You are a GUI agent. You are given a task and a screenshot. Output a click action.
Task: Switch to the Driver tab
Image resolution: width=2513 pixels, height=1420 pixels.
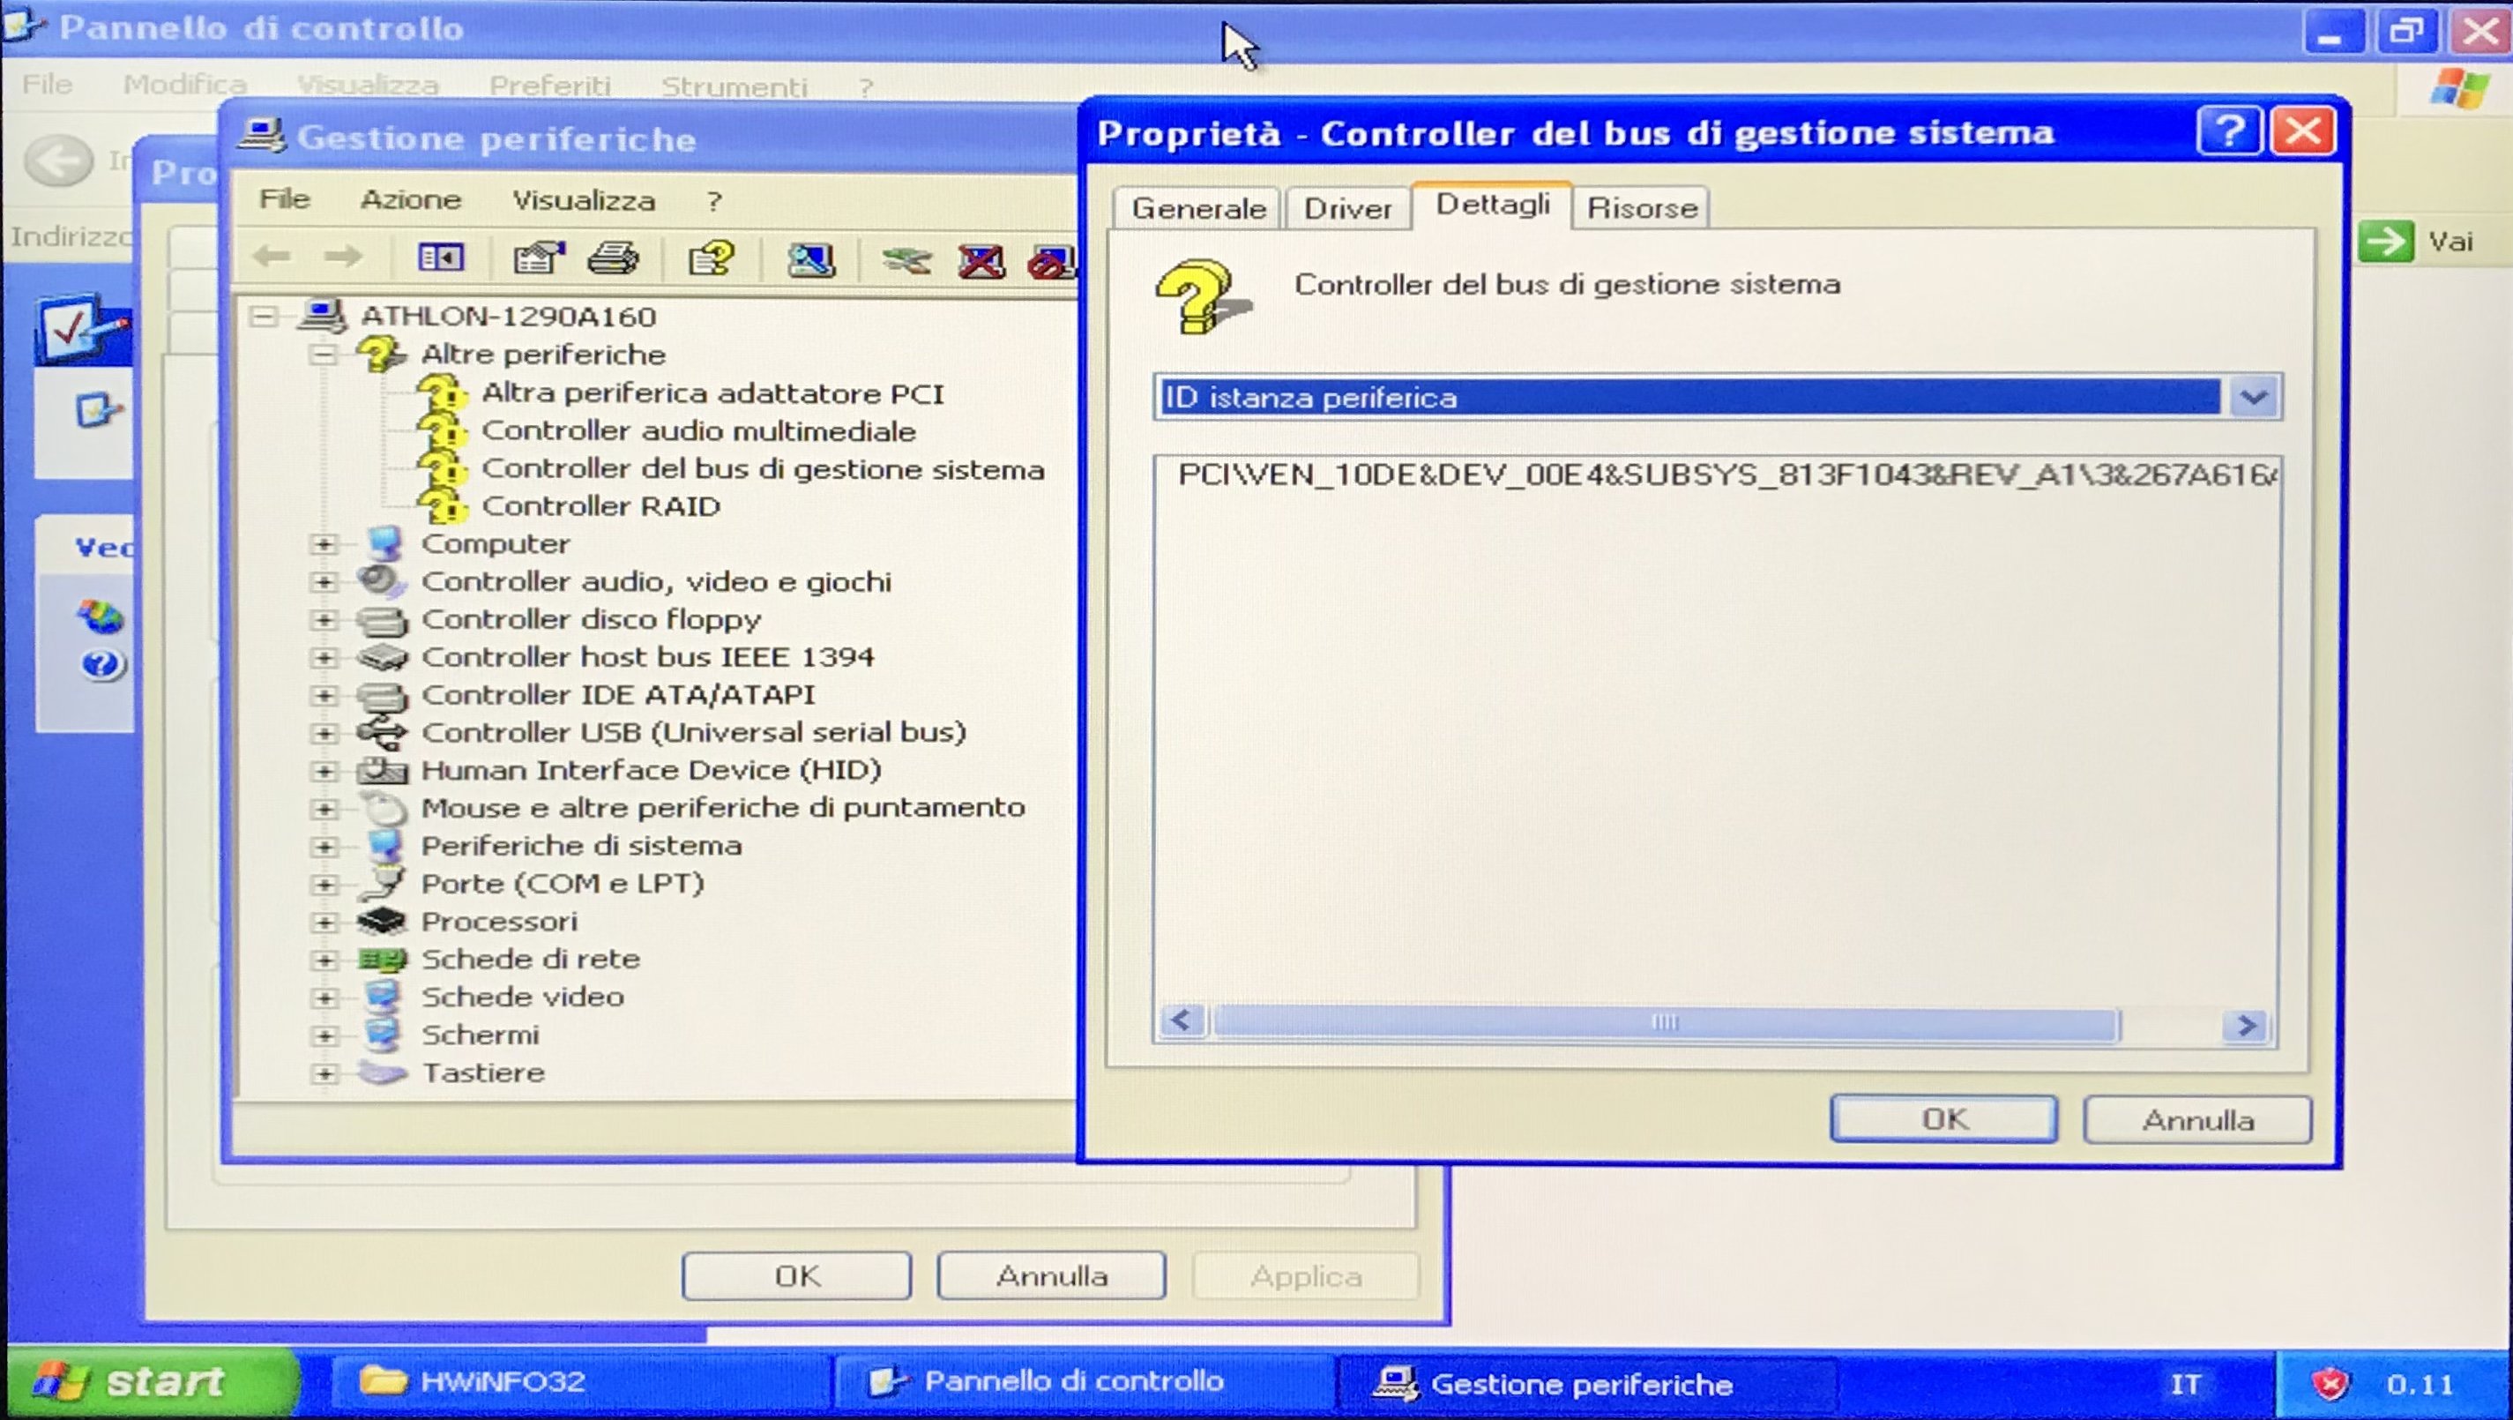tap(1347, 208)
